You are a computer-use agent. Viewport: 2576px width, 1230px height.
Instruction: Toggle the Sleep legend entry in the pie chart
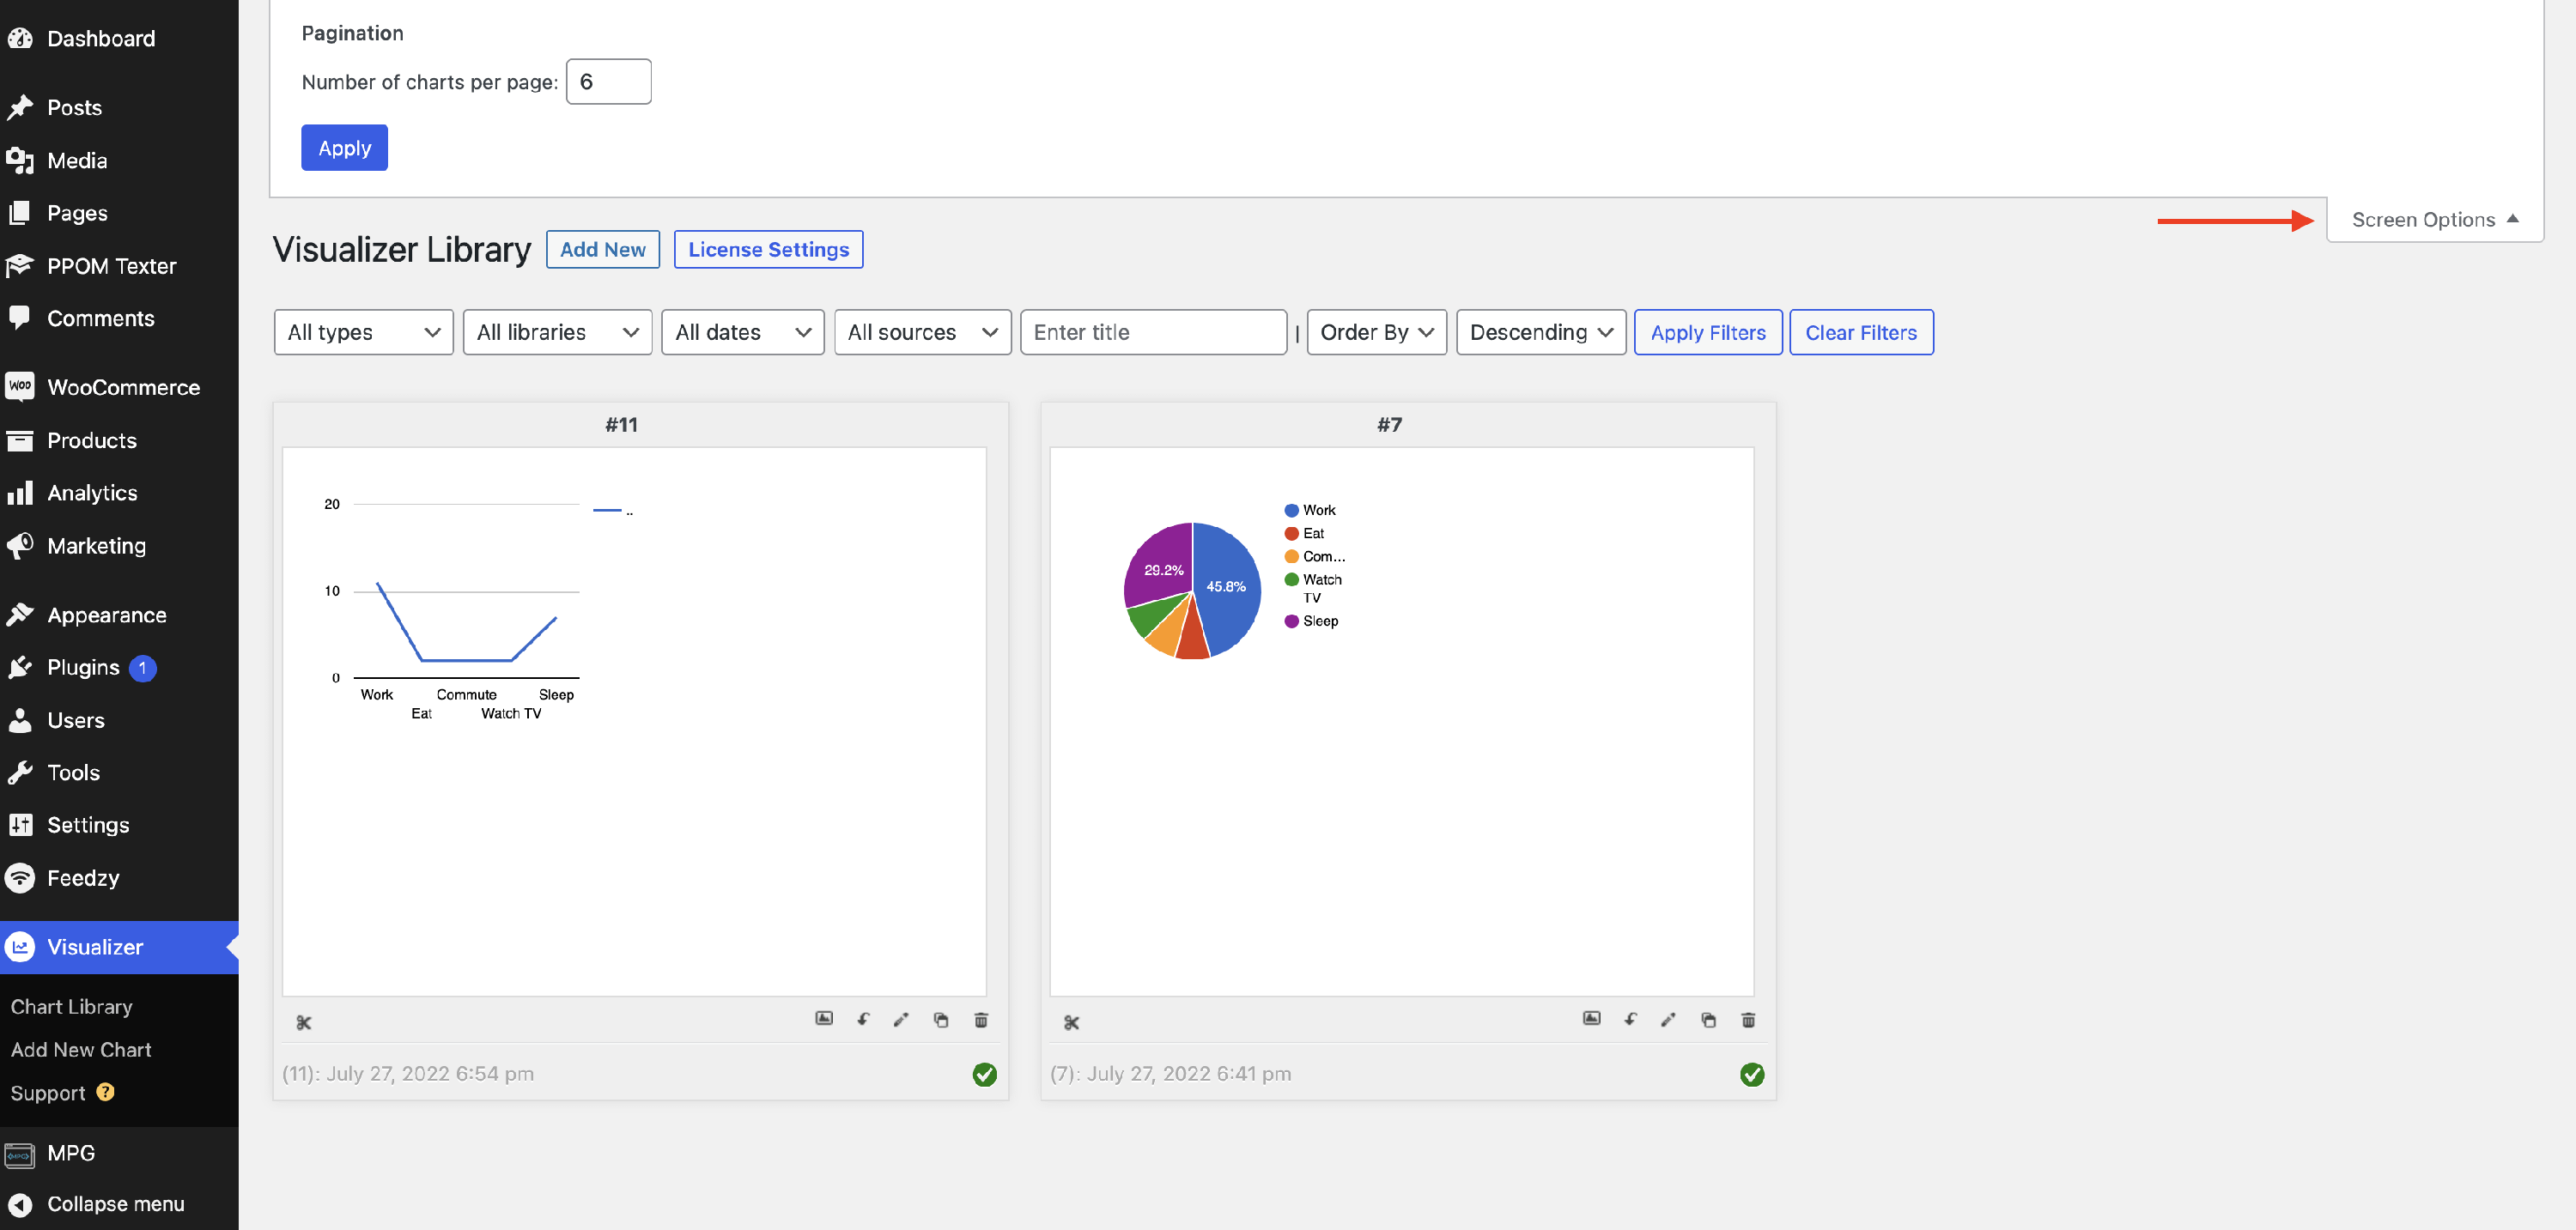coord(1319,621)
